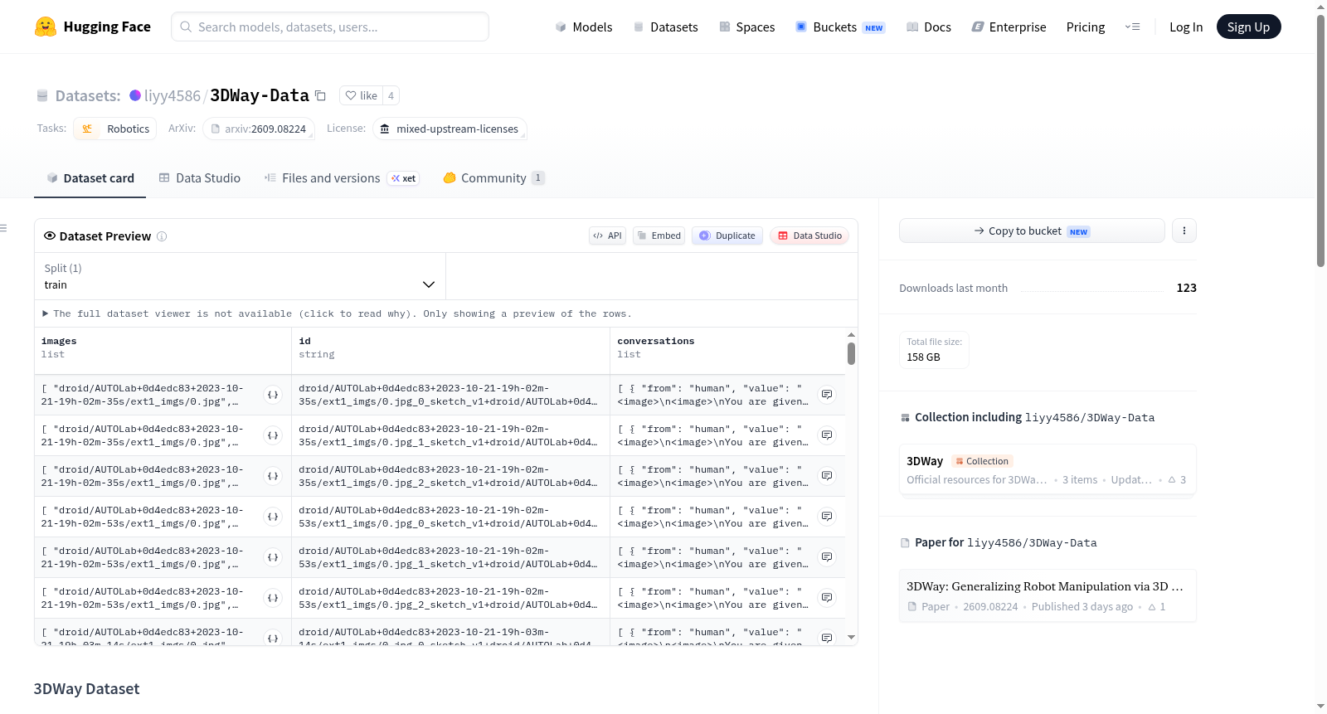Open conversation viewer for the second row
Viewport: 1327px width, 714px height.
click(827, 435)
